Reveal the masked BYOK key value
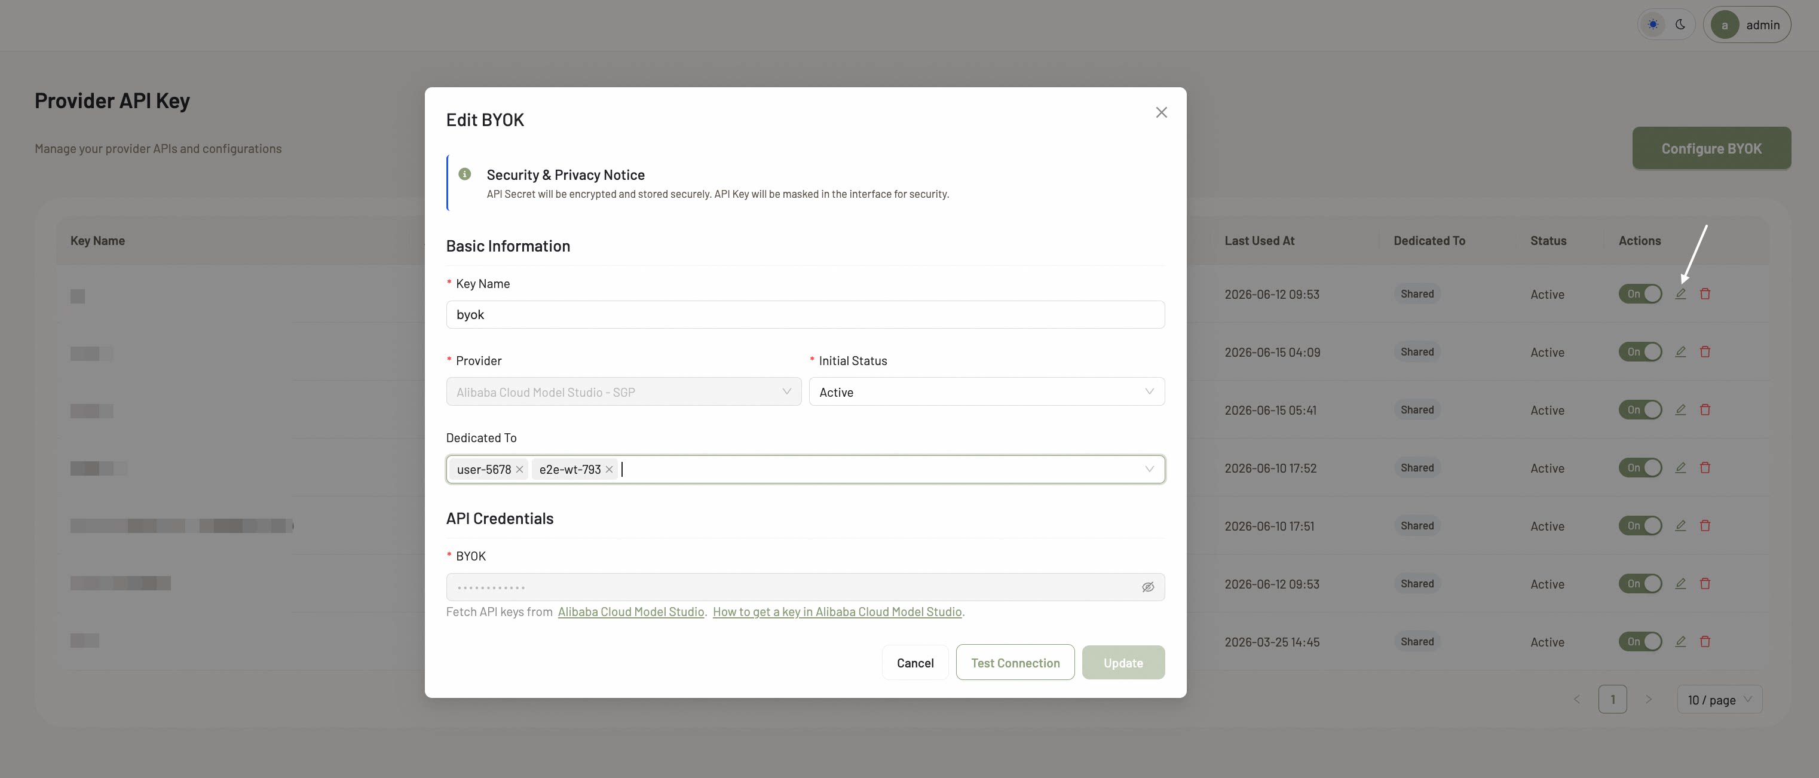 1148,587
